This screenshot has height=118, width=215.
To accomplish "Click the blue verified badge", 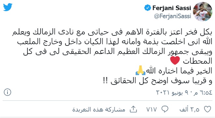I will pos(148,8).
